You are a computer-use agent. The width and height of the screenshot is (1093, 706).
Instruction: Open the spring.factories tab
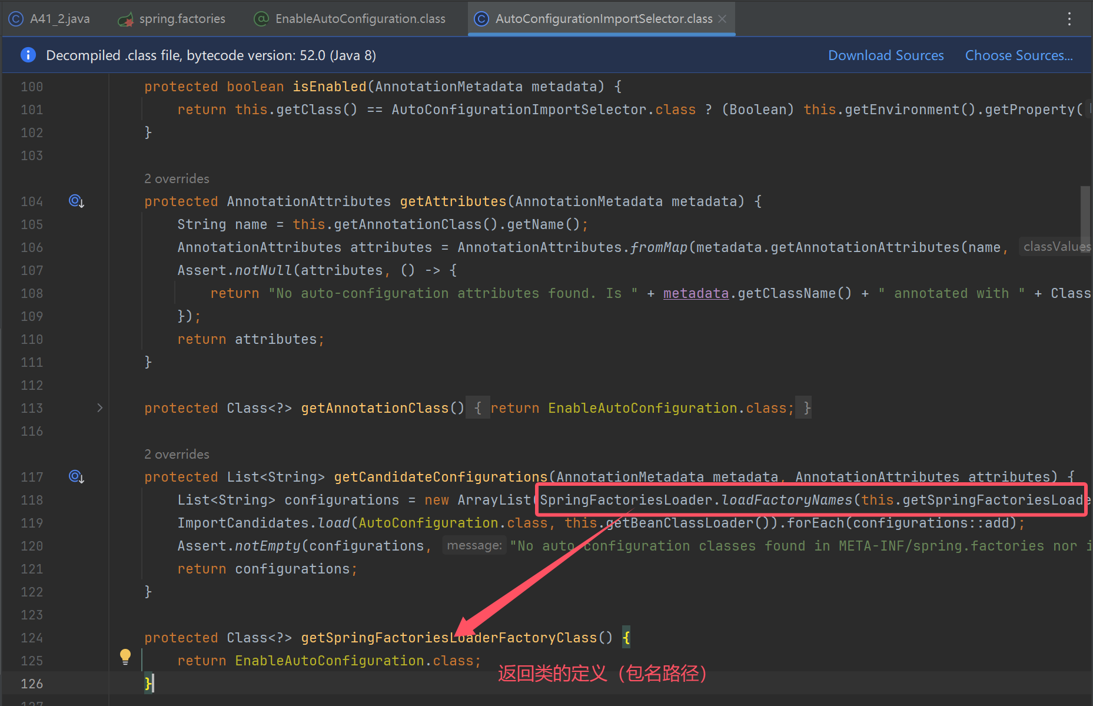point(171,19)
